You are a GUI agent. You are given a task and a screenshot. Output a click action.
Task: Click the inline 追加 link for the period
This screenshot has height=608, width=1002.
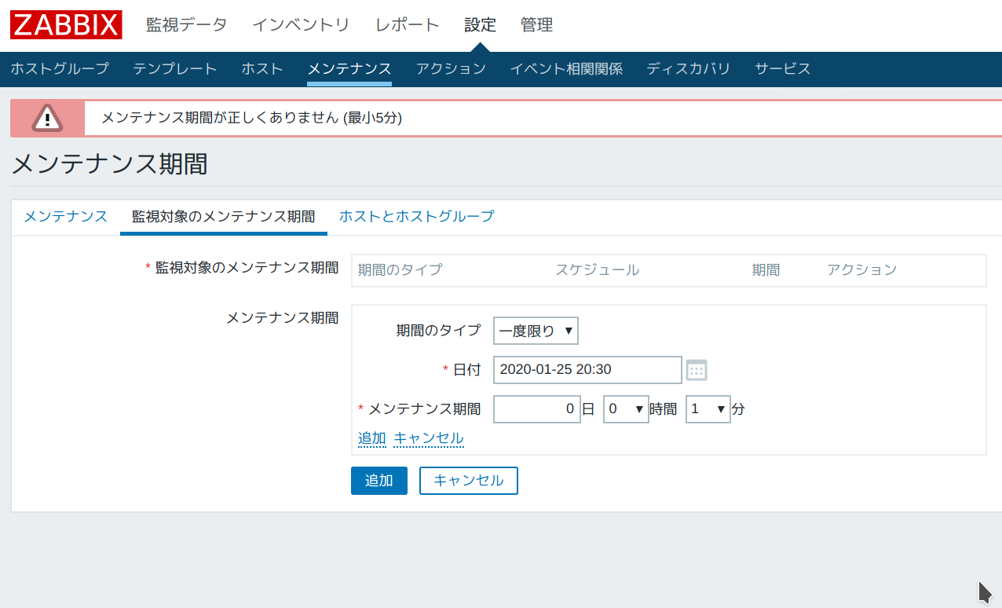click(371, 438)
